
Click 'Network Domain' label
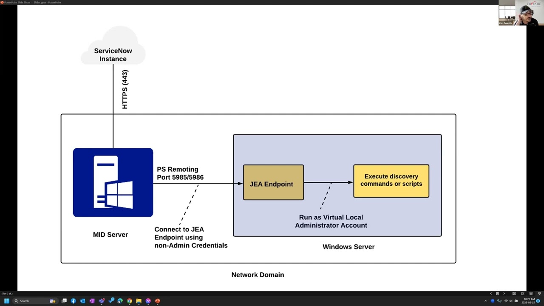[258, 275]
